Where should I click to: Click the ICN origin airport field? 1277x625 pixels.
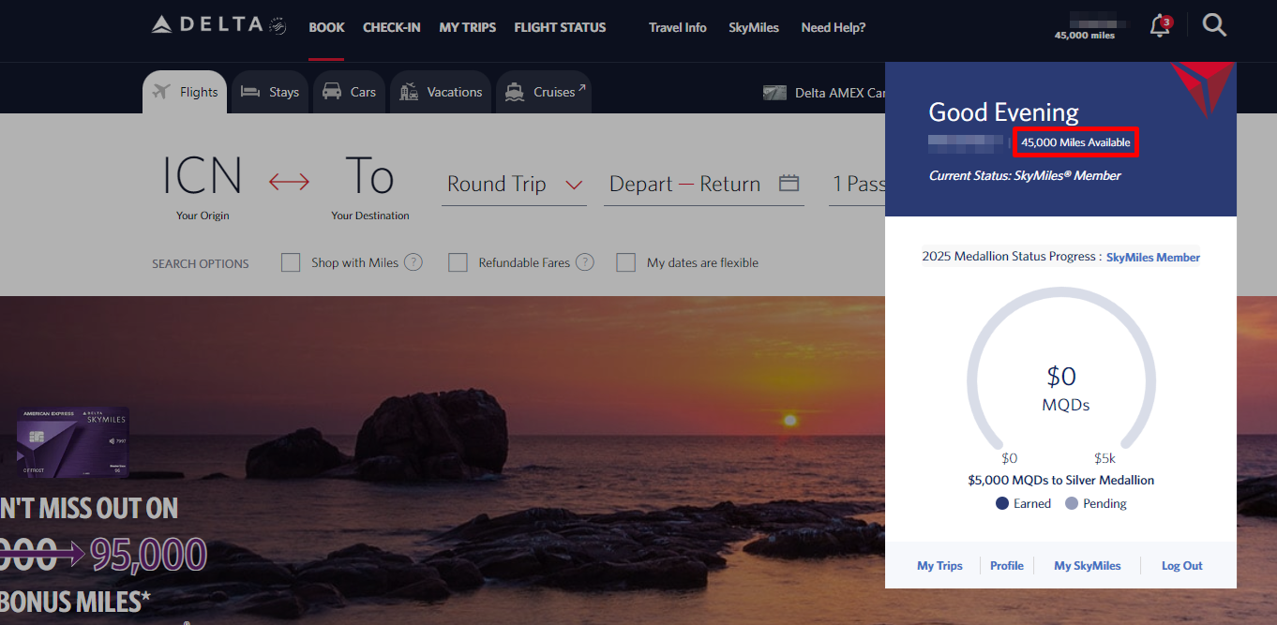203,186
